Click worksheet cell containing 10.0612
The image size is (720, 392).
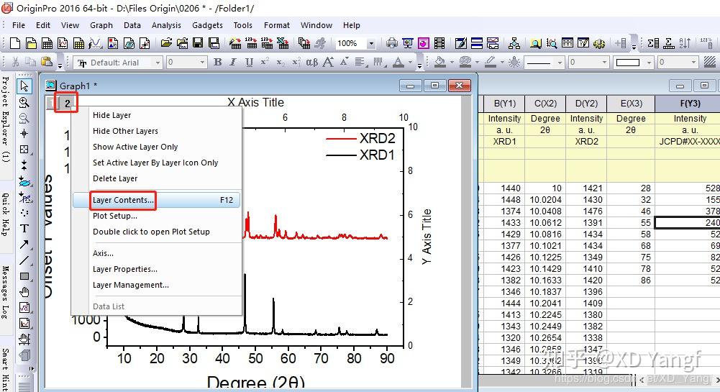coord(545,223)
